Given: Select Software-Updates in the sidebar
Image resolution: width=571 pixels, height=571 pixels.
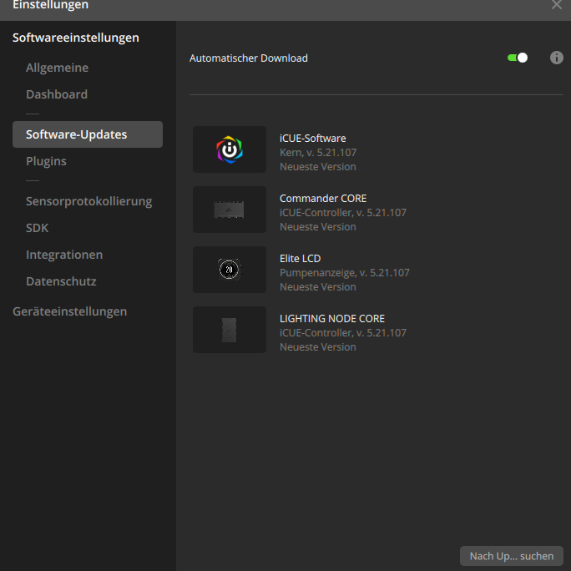Looking at the screenshot, I should [88, 134].
